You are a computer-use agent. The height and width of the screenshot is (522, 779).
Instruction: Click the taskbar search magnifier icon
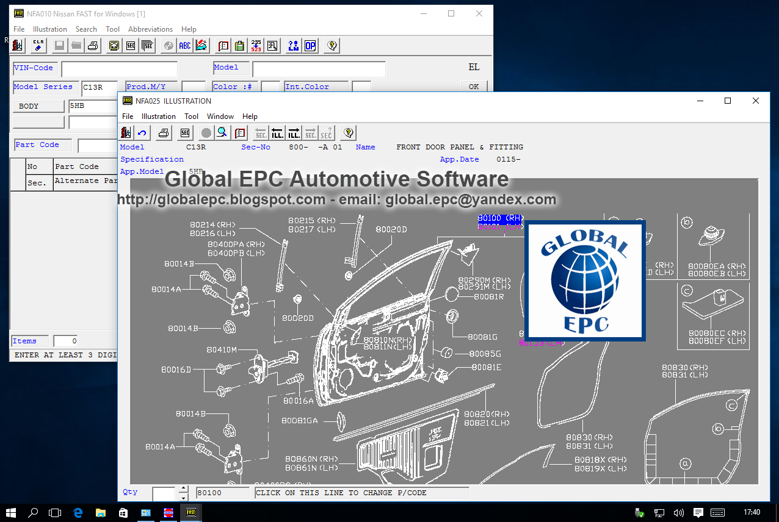click(x=34, y=513)
